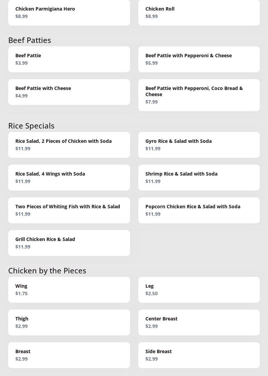Choose the Leg chicken piece
Screen dimensions: 268x376
click(199, 289)
